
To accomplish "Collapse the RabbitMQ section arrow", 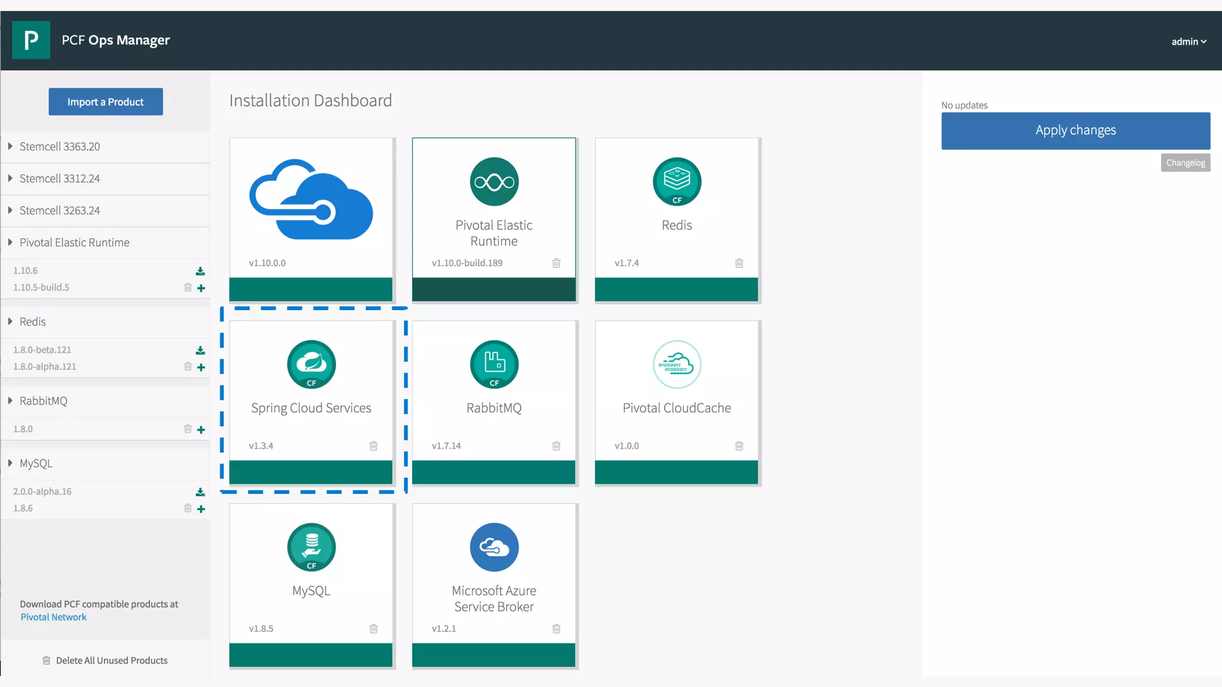I will pos(10,401).
